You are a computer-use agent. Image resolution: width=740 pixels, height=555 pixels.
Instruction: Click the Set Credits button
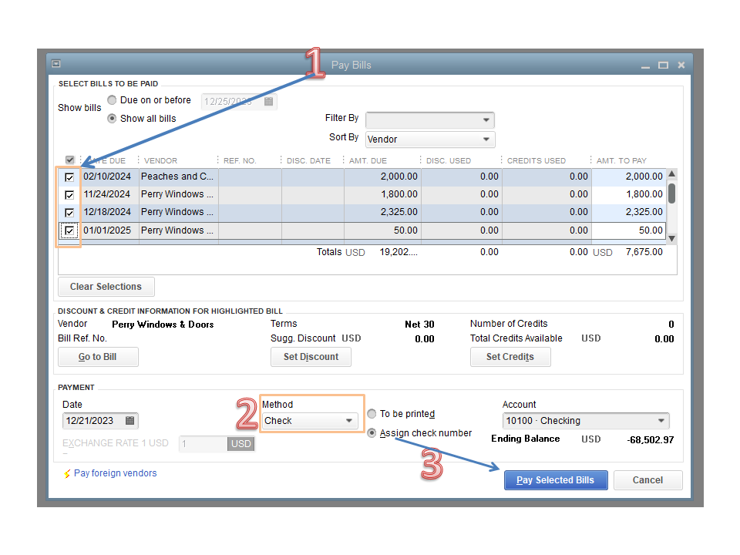[x=510, y=357]
